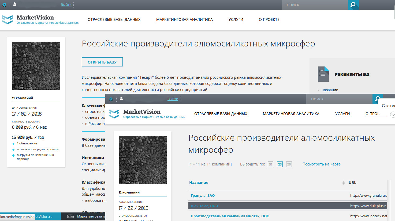
Task: Click the http://www.granula-ura URL cell
Action: (x=369, y=195)
